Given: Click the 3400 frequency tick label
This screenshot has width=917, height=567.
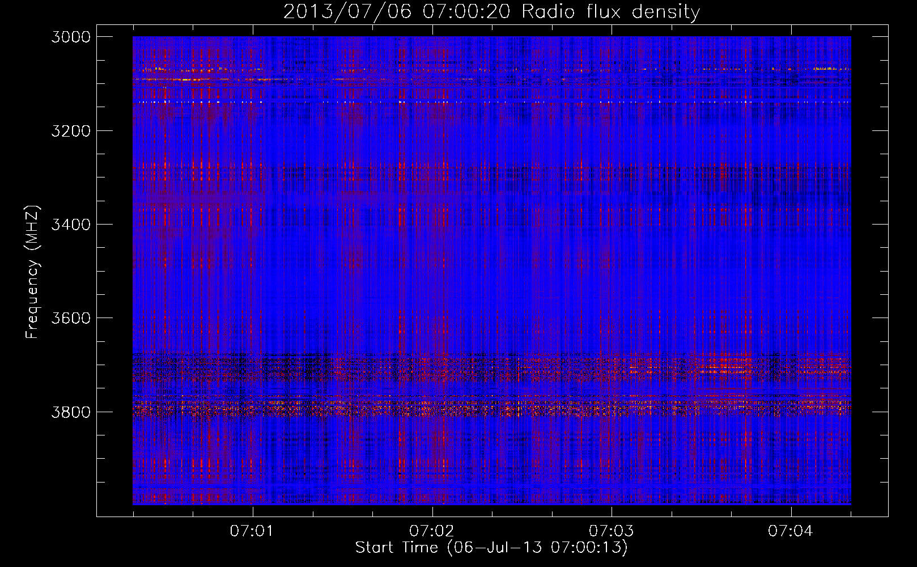Looking at the screenshot, I should click(x=71, y=225).
